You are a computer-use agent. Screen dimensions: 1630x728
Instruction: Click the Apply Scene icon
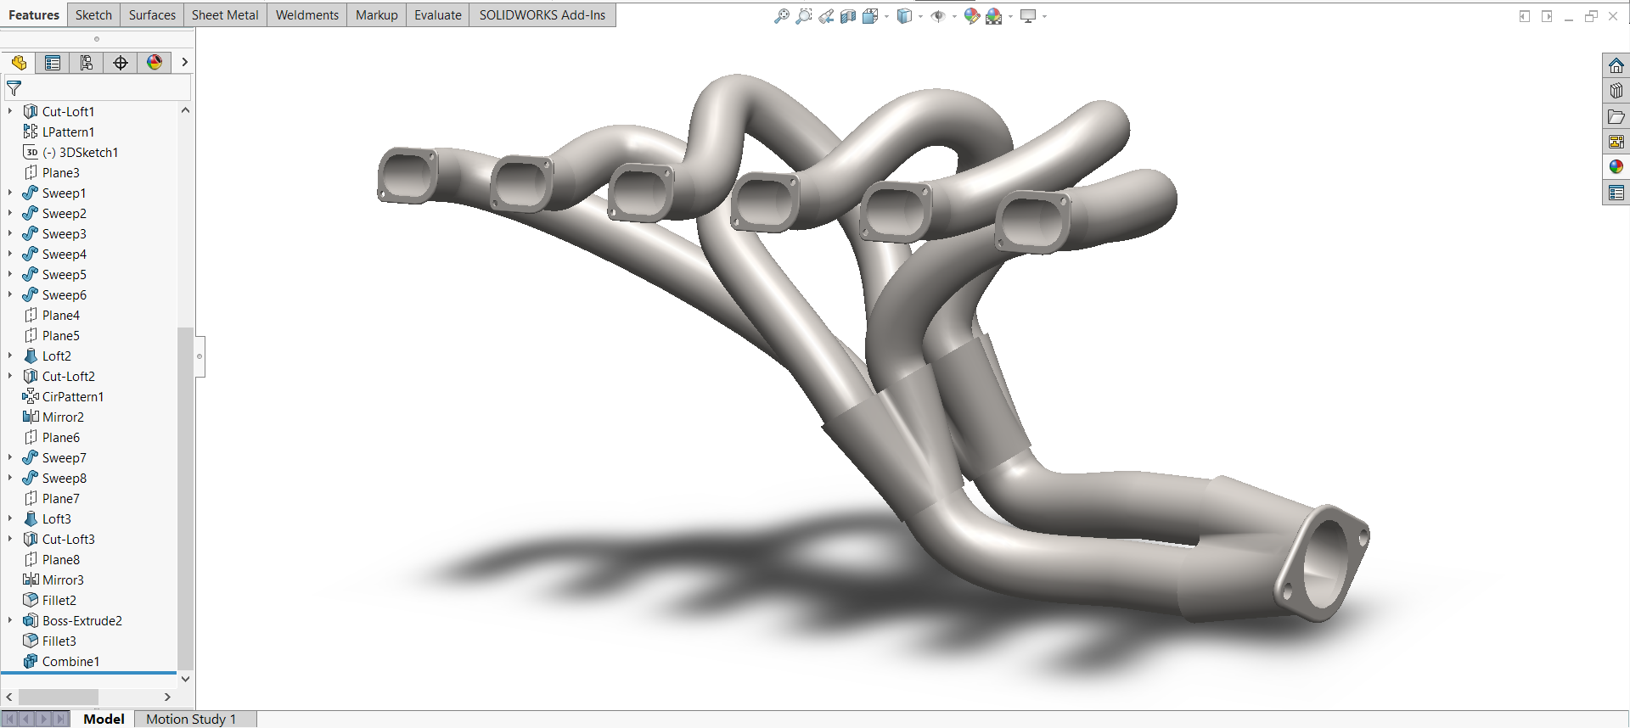994,16
